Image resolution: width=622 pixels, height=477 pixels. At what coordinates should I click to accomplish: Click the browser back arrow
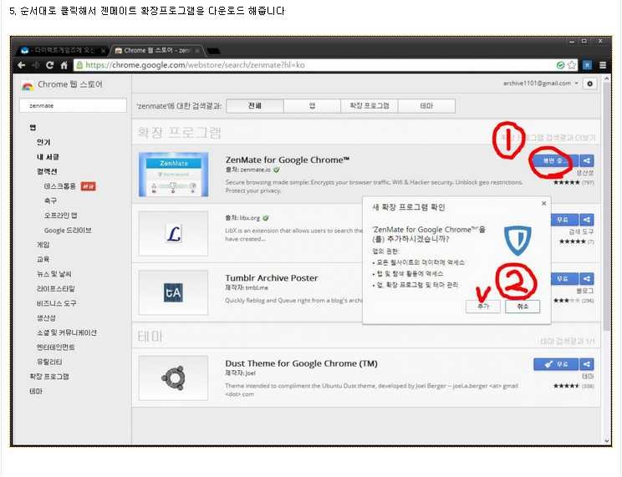pyautogui.click(x=22, y=65)
